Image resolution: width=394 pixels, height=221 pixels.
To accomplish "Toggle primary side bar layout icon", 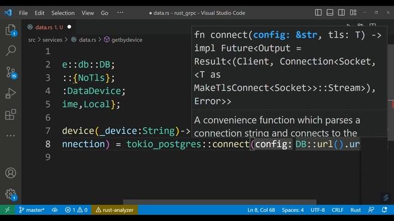I will [318, 12].
